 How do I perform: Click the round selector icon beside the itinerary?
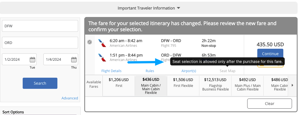90,42
